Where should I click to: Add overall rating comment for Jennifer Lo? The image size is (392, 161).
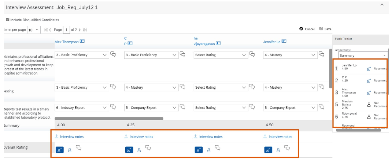pos(287,148)
